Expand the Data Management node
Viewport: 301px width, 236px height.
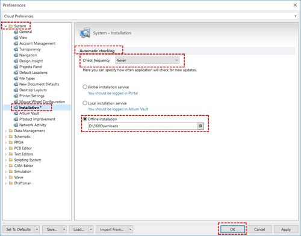click(5, 131)
